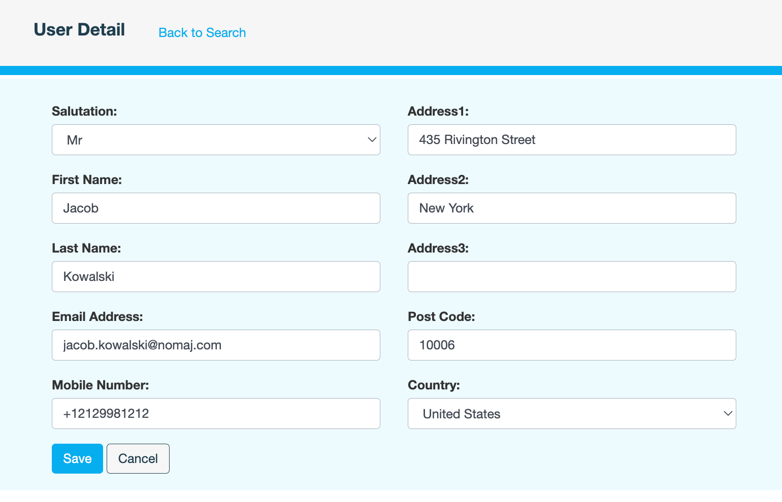The width and height of the screenshot is (782, 502).
Task: Click the Email Address field label
Action: [x=97, y=316]
